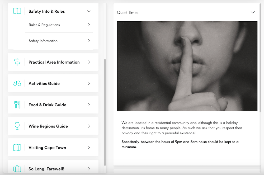Expand Activities Guide chevron
264x175 pixels.
pyautogui.click(x=89, y=83)
